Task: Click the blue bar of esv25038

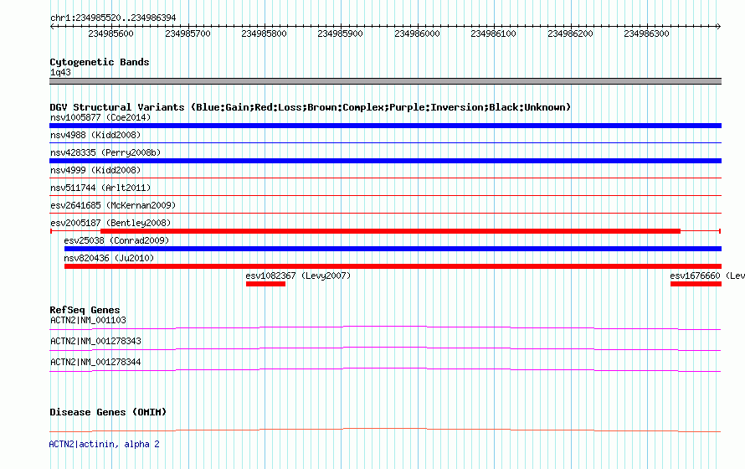Action: click(393, 249)
